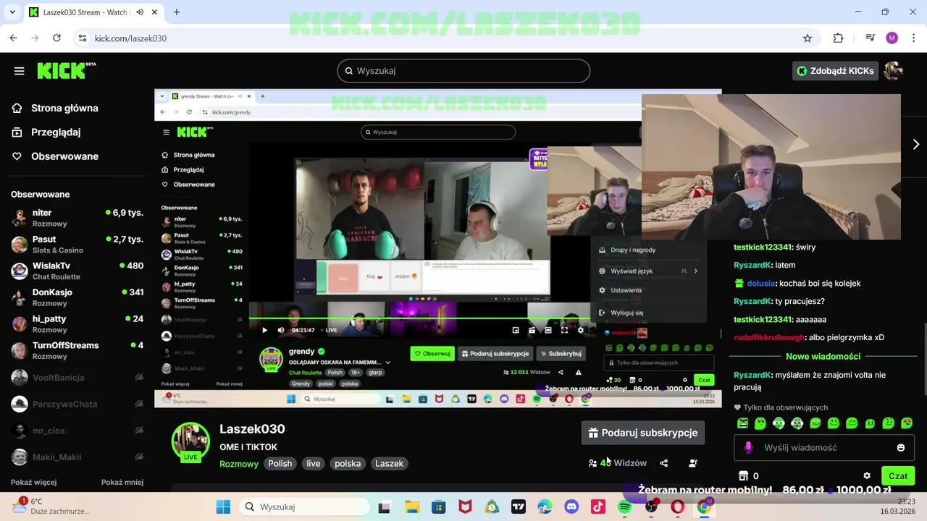Click Laszek030 channel avatar with LIVE badge
This screenshot has width=927, height=521.
(190, 441)
